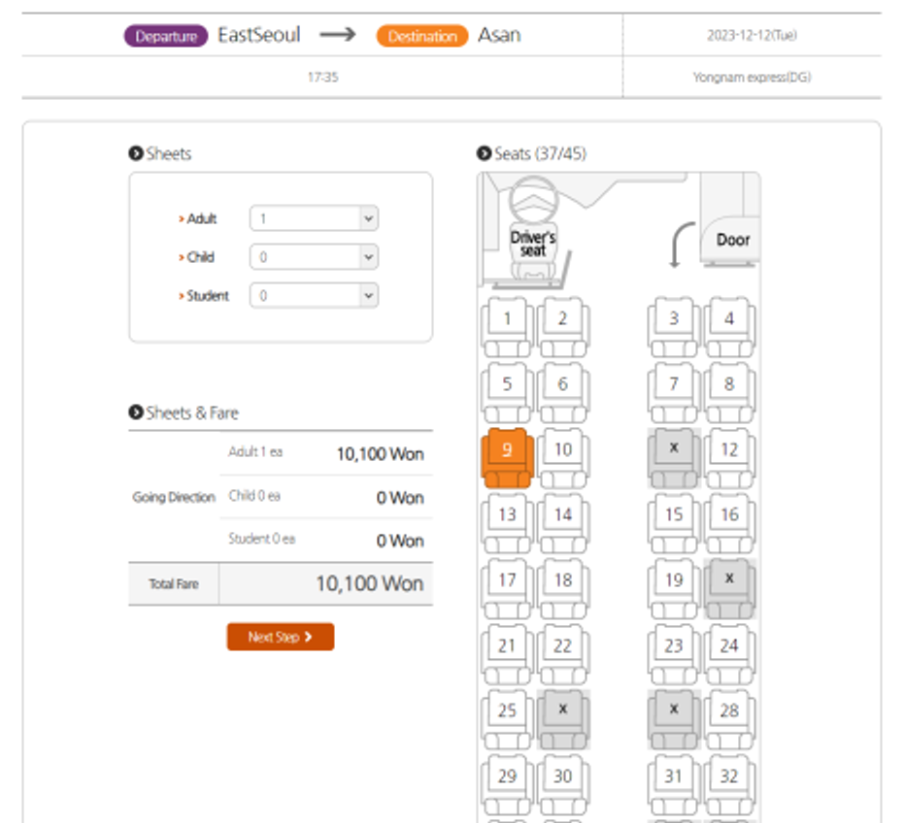The image size is (905, 823).
Task: Click the Total Fare 10,100 Won amount
Action: point(369,583)
